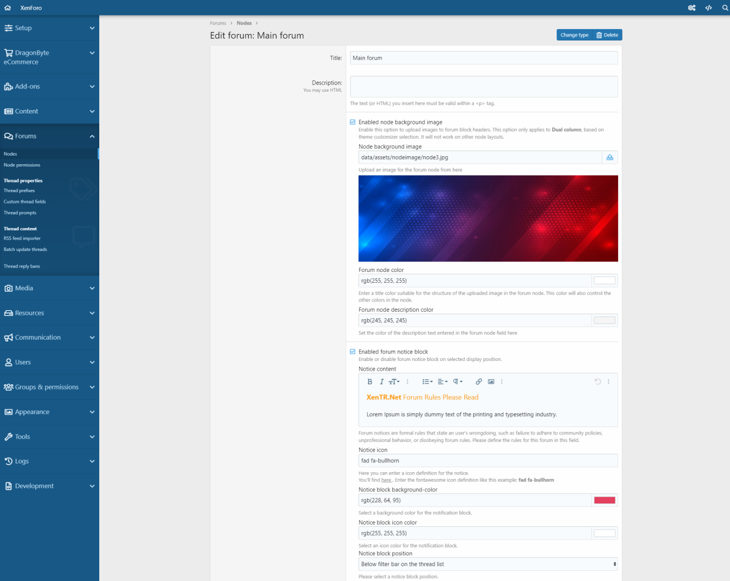Click the Change type button

point(574,35)
